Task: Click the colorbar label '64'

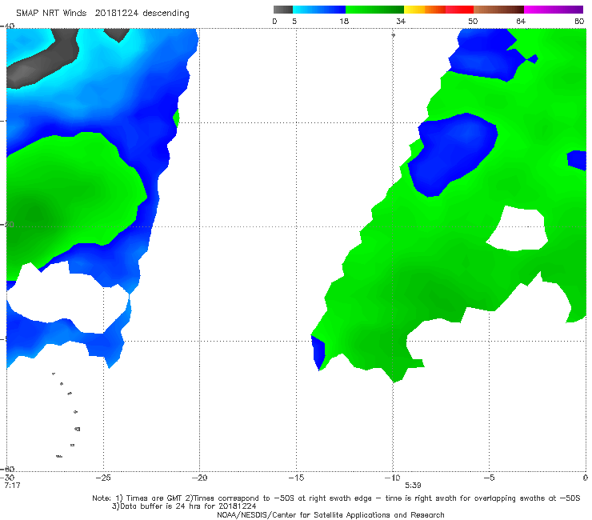Action: click(521, 21)
